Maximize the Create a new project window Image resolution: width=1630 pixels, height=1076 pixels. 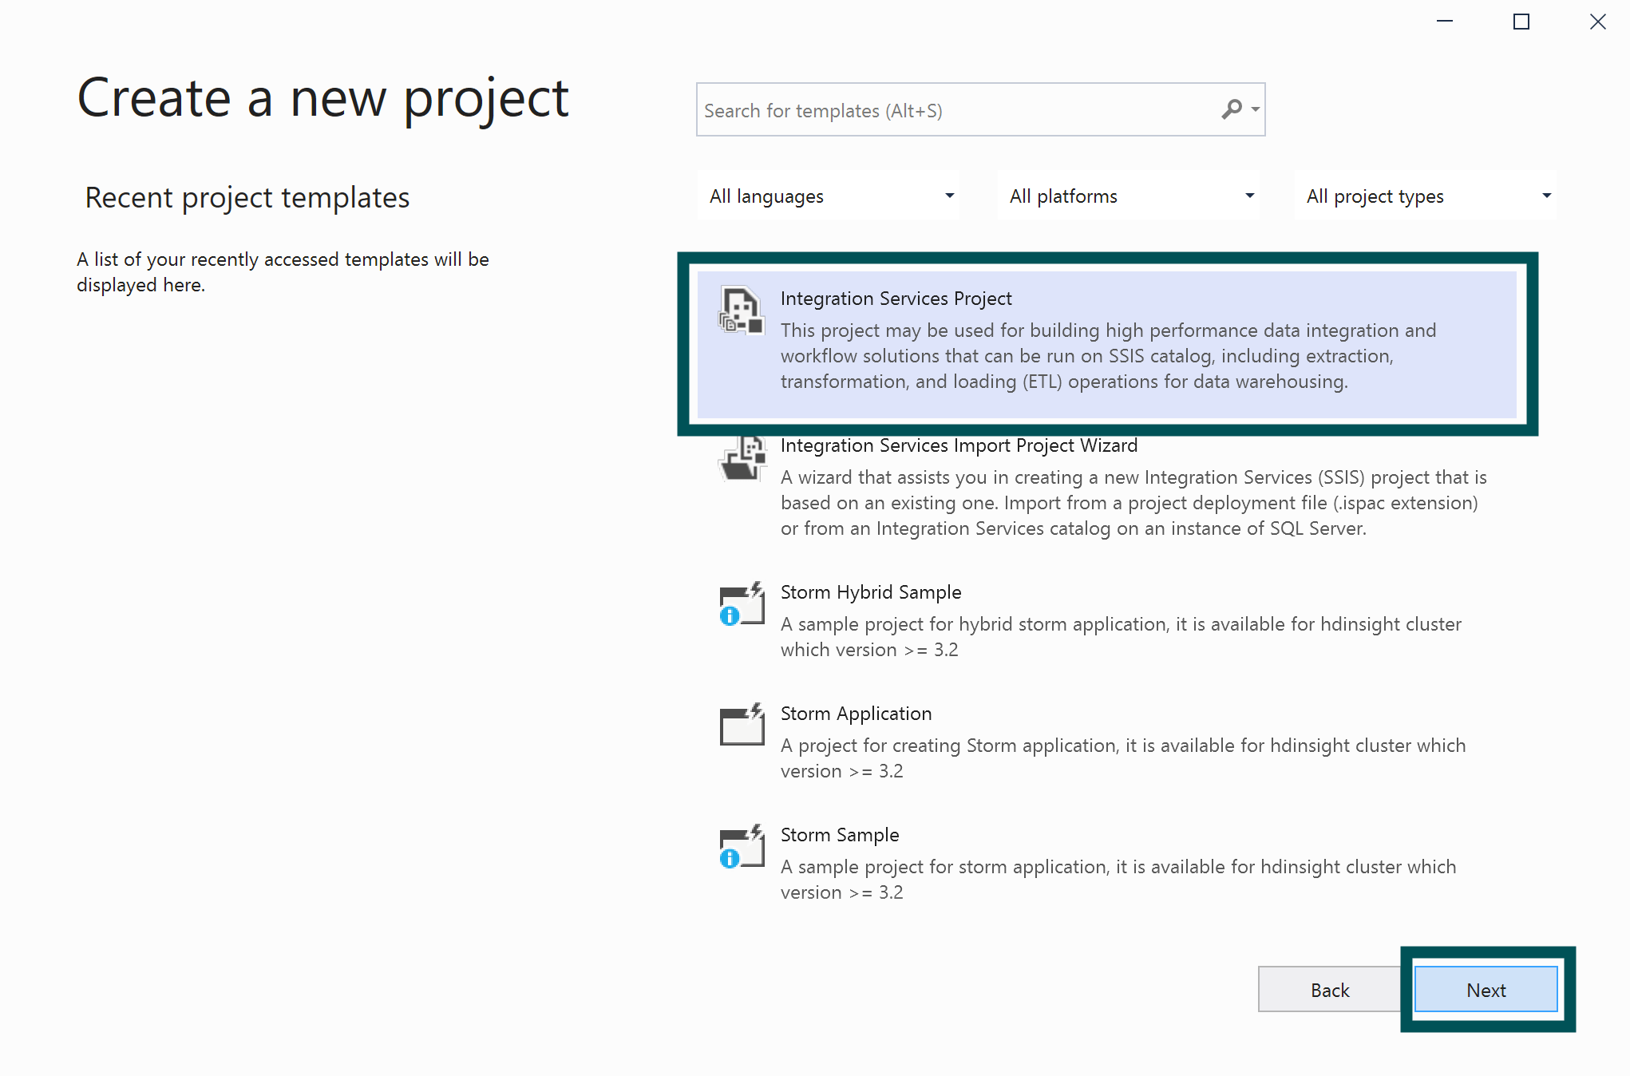[x=1521, y=22]
